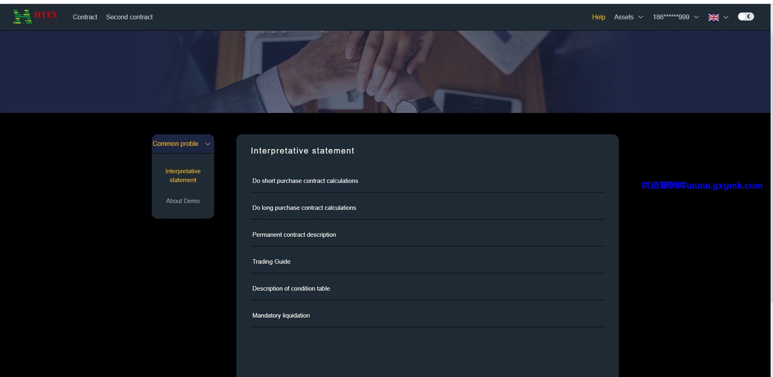This screenshot has width=773, height=377.
Task: Click the Help link
Action: pos(598,17)
